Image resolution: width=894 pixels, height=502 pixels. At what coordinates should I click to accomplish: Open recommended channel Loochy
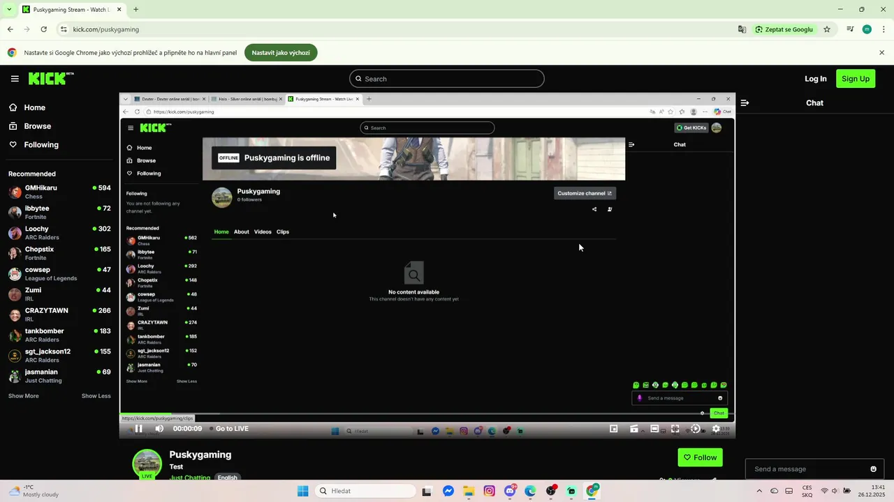tap(59, 233)
